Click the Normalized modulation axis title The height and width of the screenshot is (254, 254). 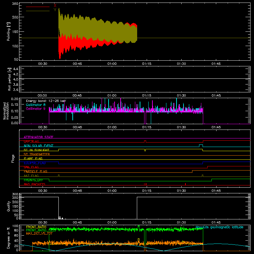point(6,111)
